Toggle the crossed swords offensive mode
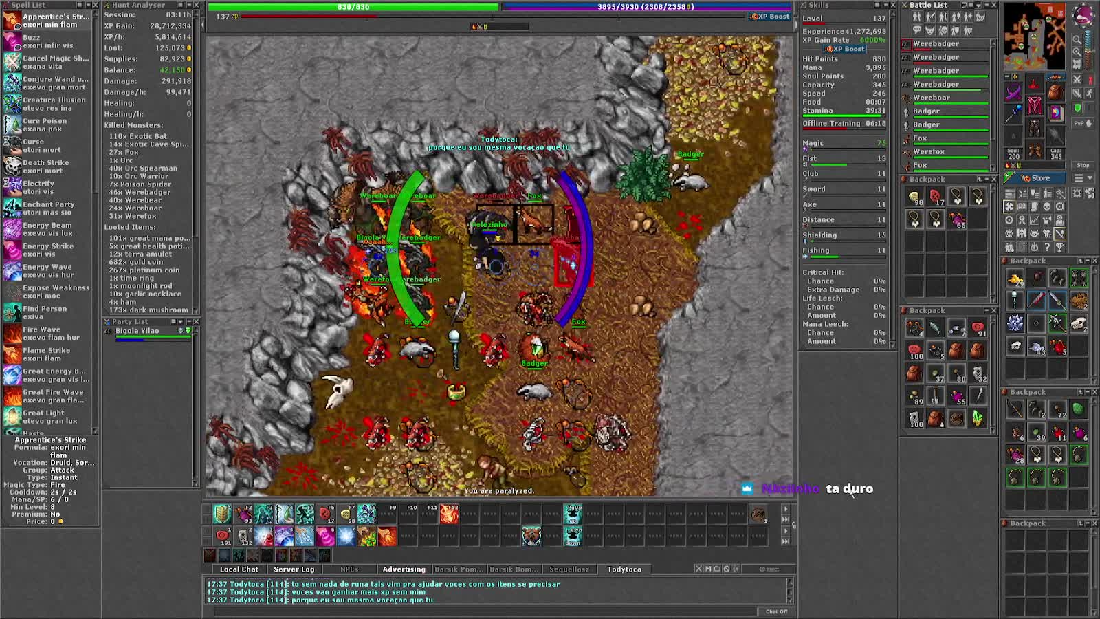Screen dimensions: 1100x619 (1077, 79)
